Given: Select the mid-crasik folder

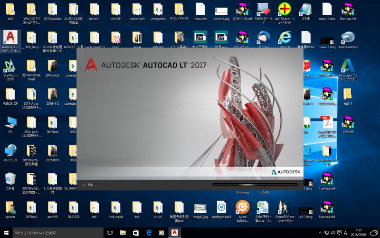Looking at the screenshot, I should [116, 209].
